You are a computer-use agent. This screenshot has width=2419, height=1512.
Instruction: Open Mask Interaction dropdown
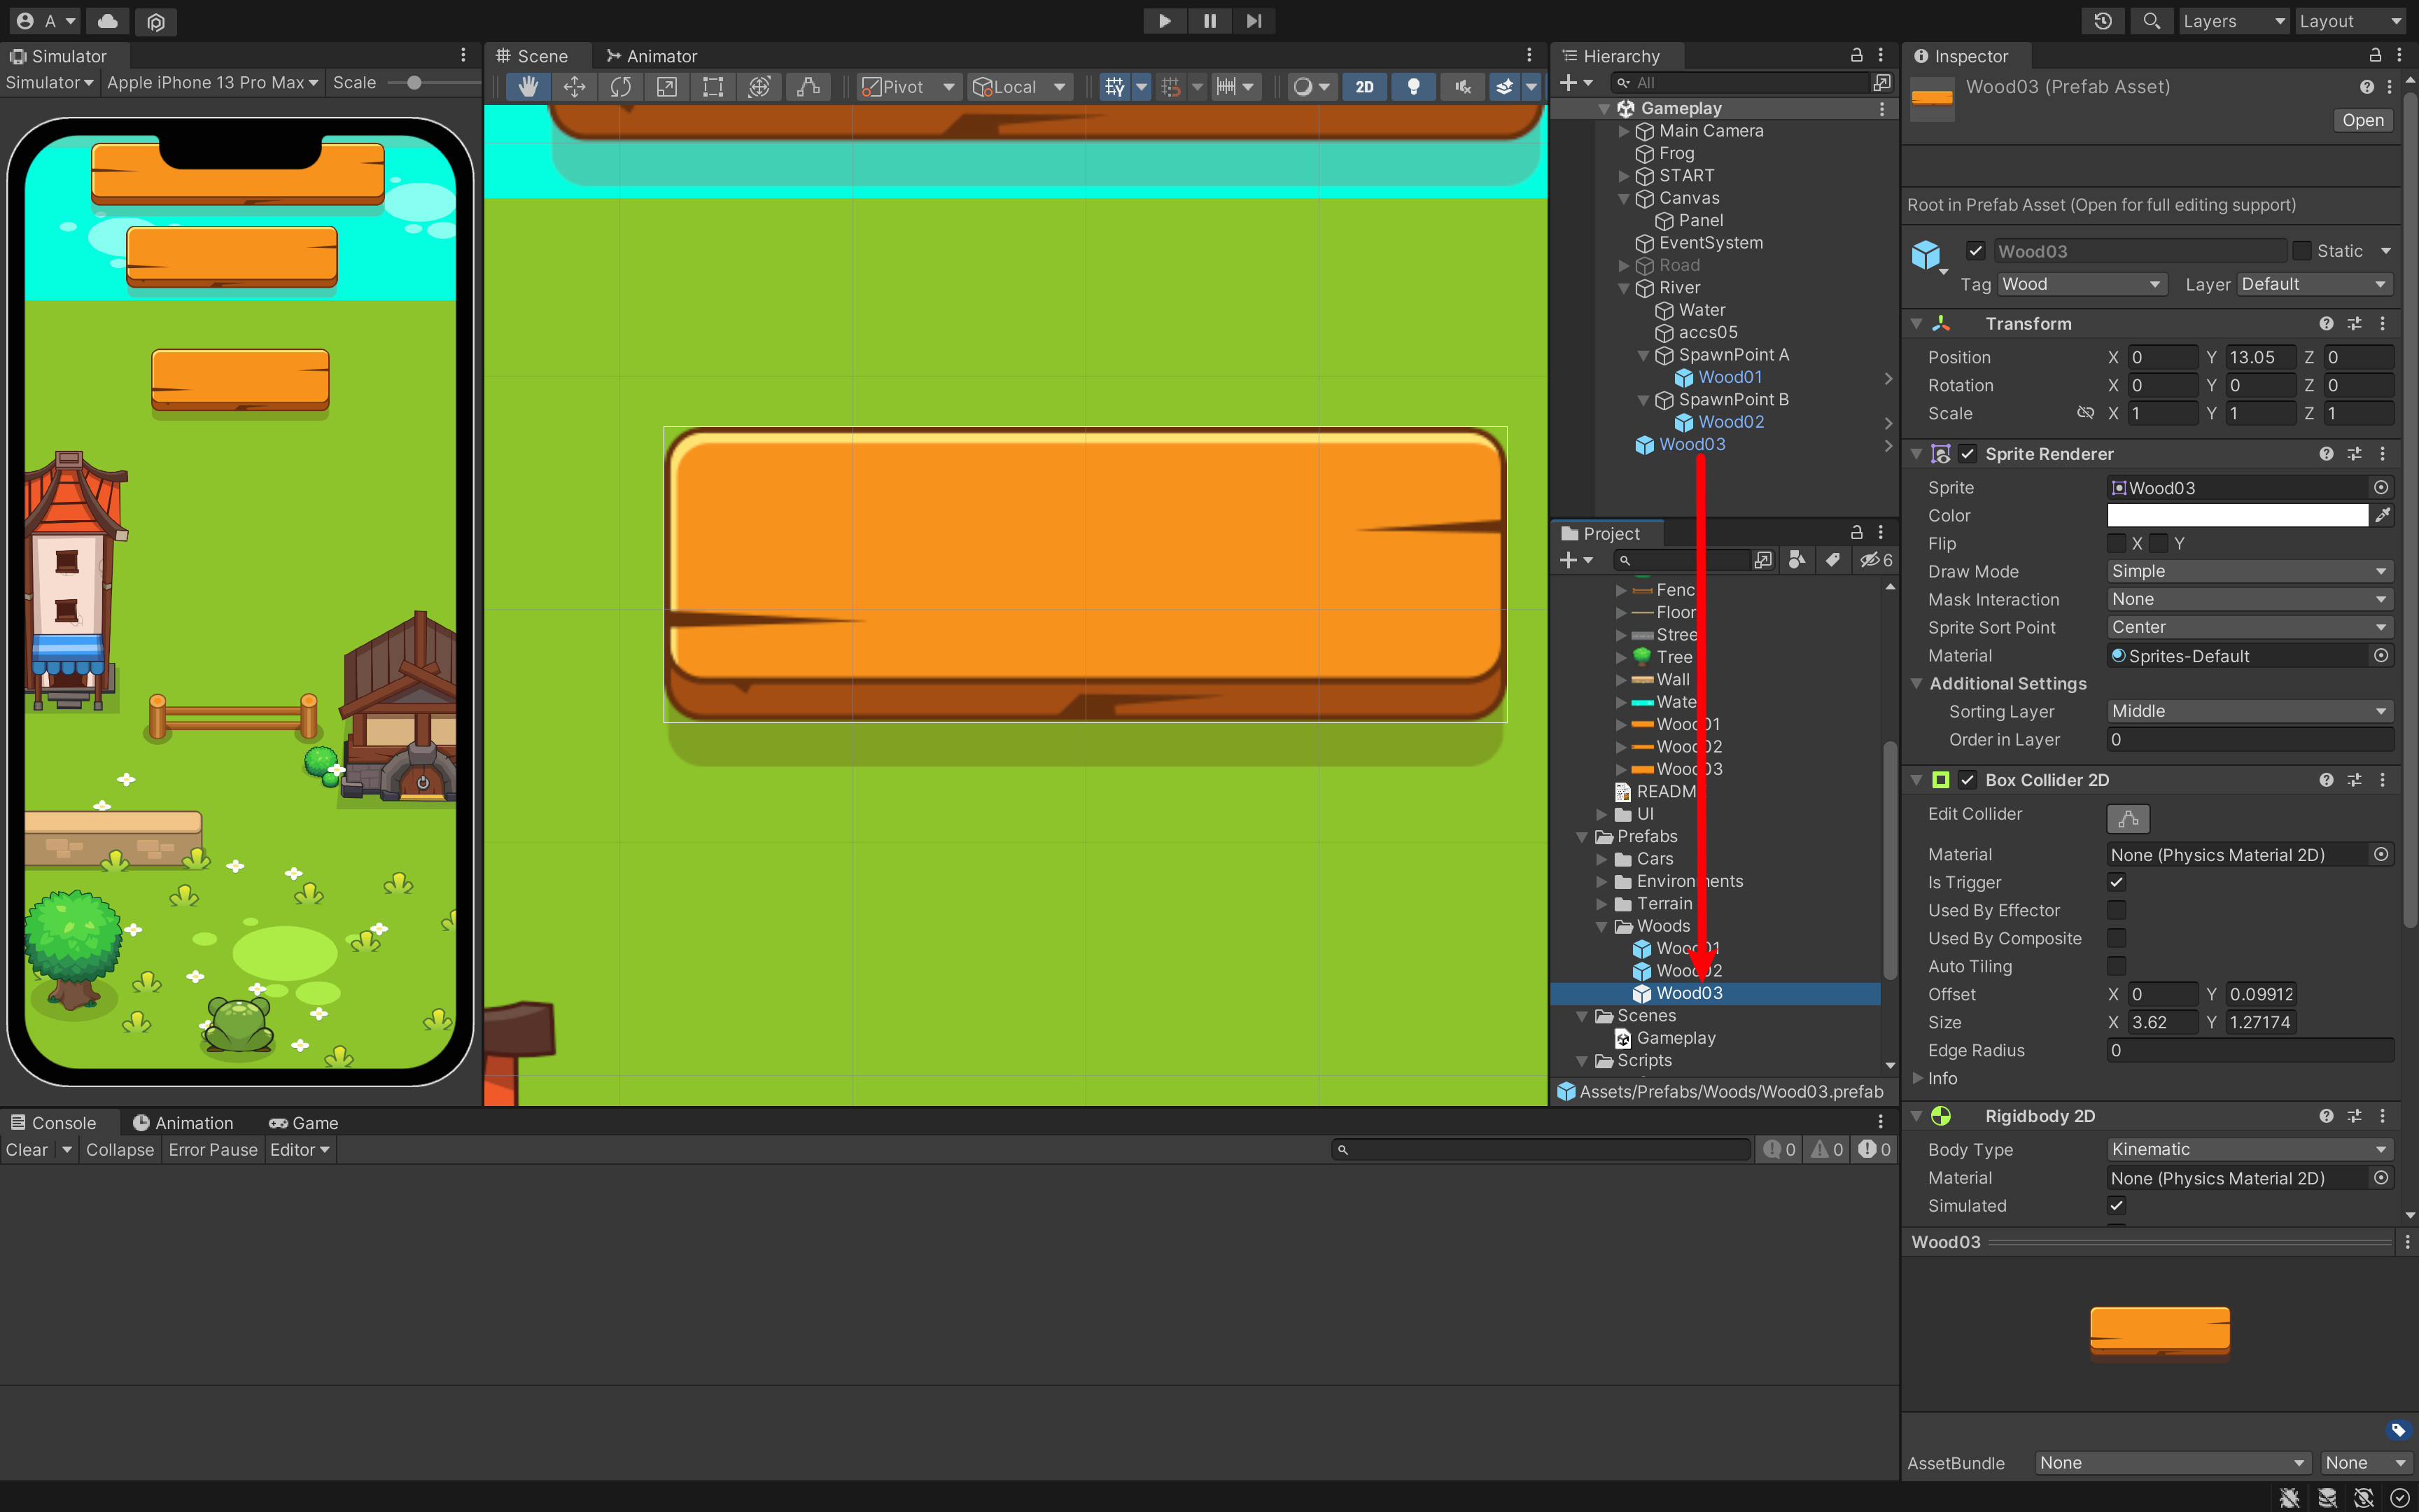pyautogui.click(x=2249, y=599)
